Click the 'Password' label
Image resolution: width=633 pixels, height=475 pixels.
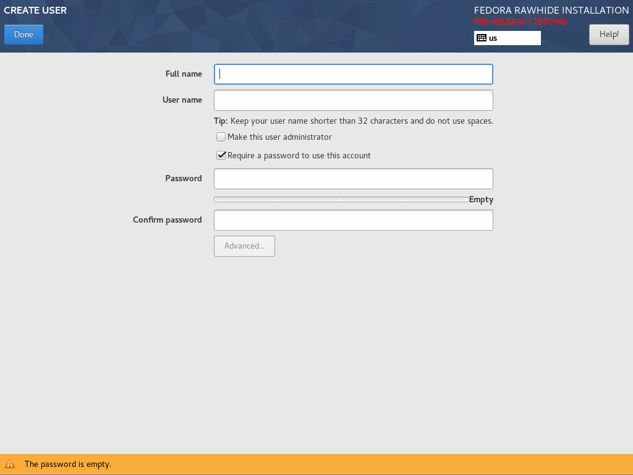183,178
